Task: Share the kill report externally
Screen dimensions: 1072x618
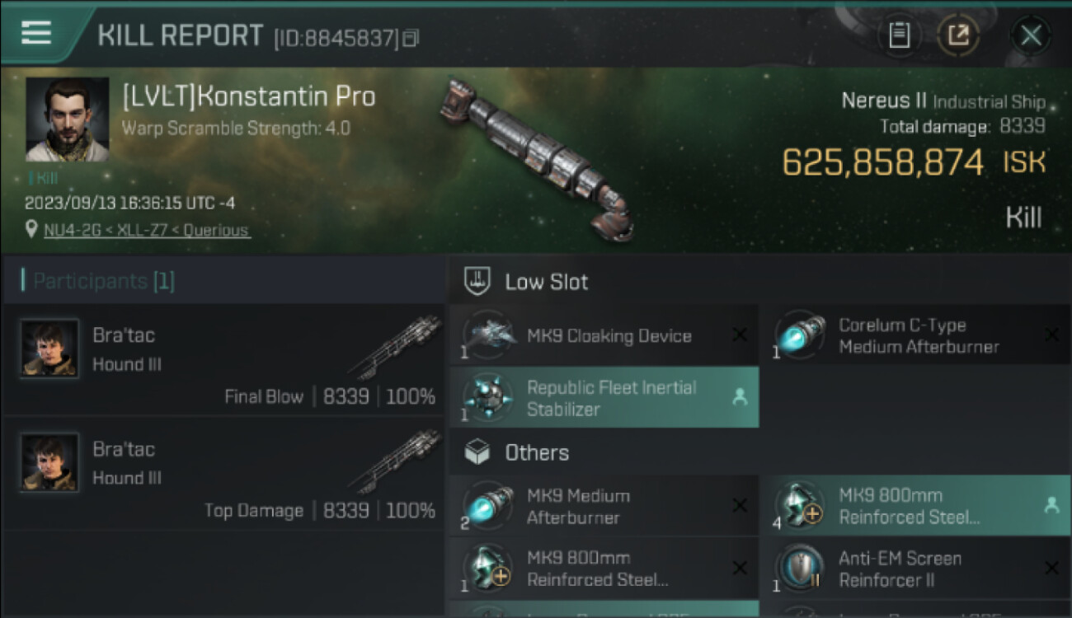Action: tap(957, 35)
